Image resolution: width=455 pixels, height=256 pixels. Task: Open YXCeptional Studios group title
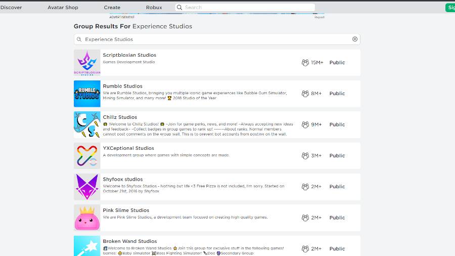click(x=128, y=148)
